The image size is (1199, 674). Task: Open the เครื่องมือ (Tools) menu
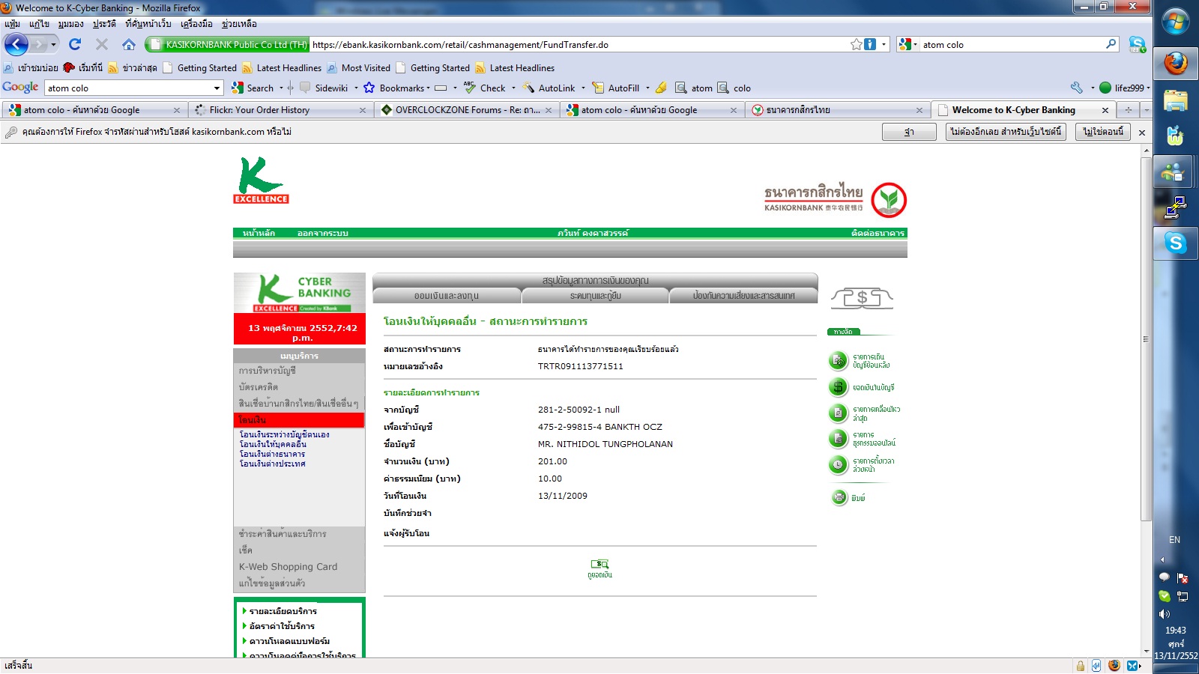[x=196, y=24]
